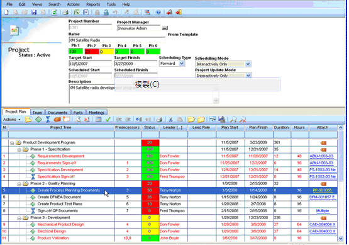349x245 pixels.
Task: Click the orange tag icon in plan toolbar
Action: point(57,120)
